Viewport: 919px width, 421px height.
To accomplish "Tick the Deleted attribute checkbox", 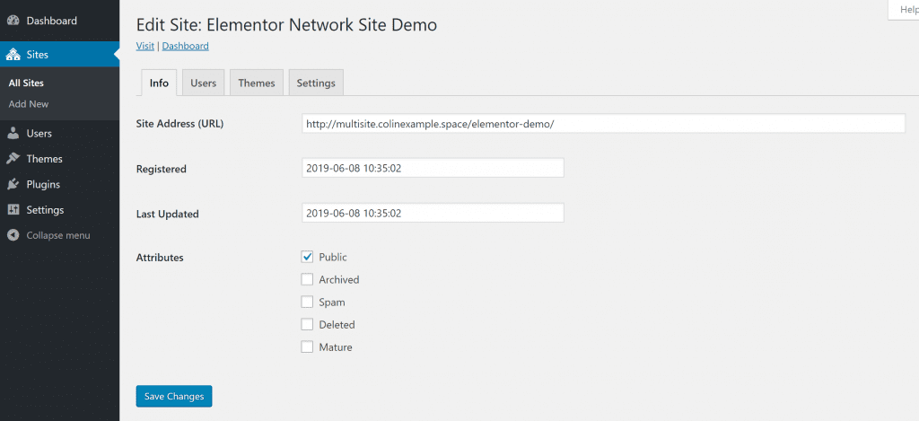I will tap(307, 324).
